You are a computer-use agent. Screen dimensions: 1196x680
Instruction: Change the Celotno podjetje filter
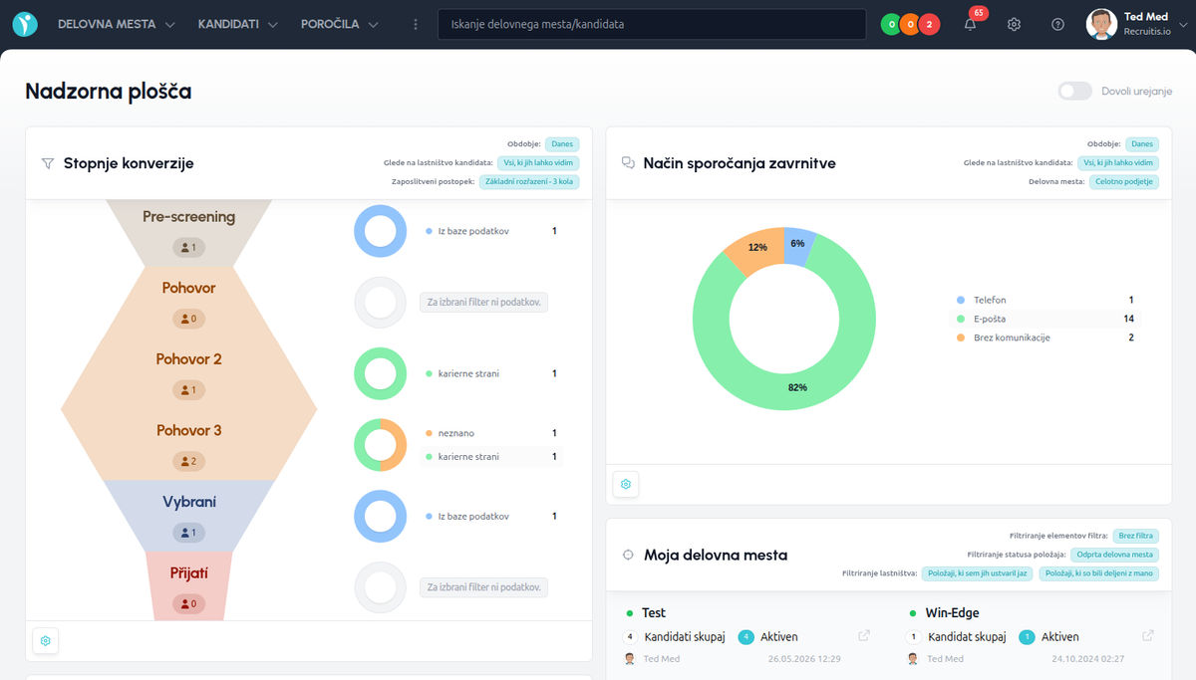(1124, 182)
